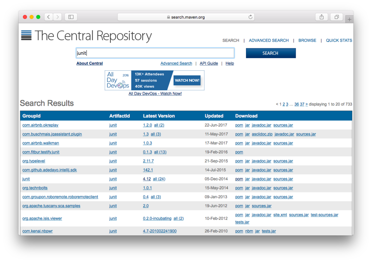372x262 pixels.
Task: Open com.github.adedayo.intellij.sdk group link
Action: (x=49, y=170)
